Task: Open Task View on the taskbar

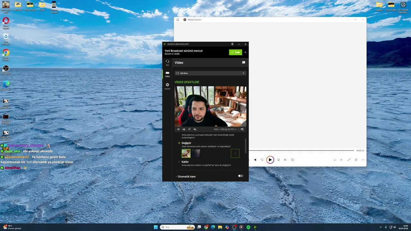Action: [x=199, y=227]
